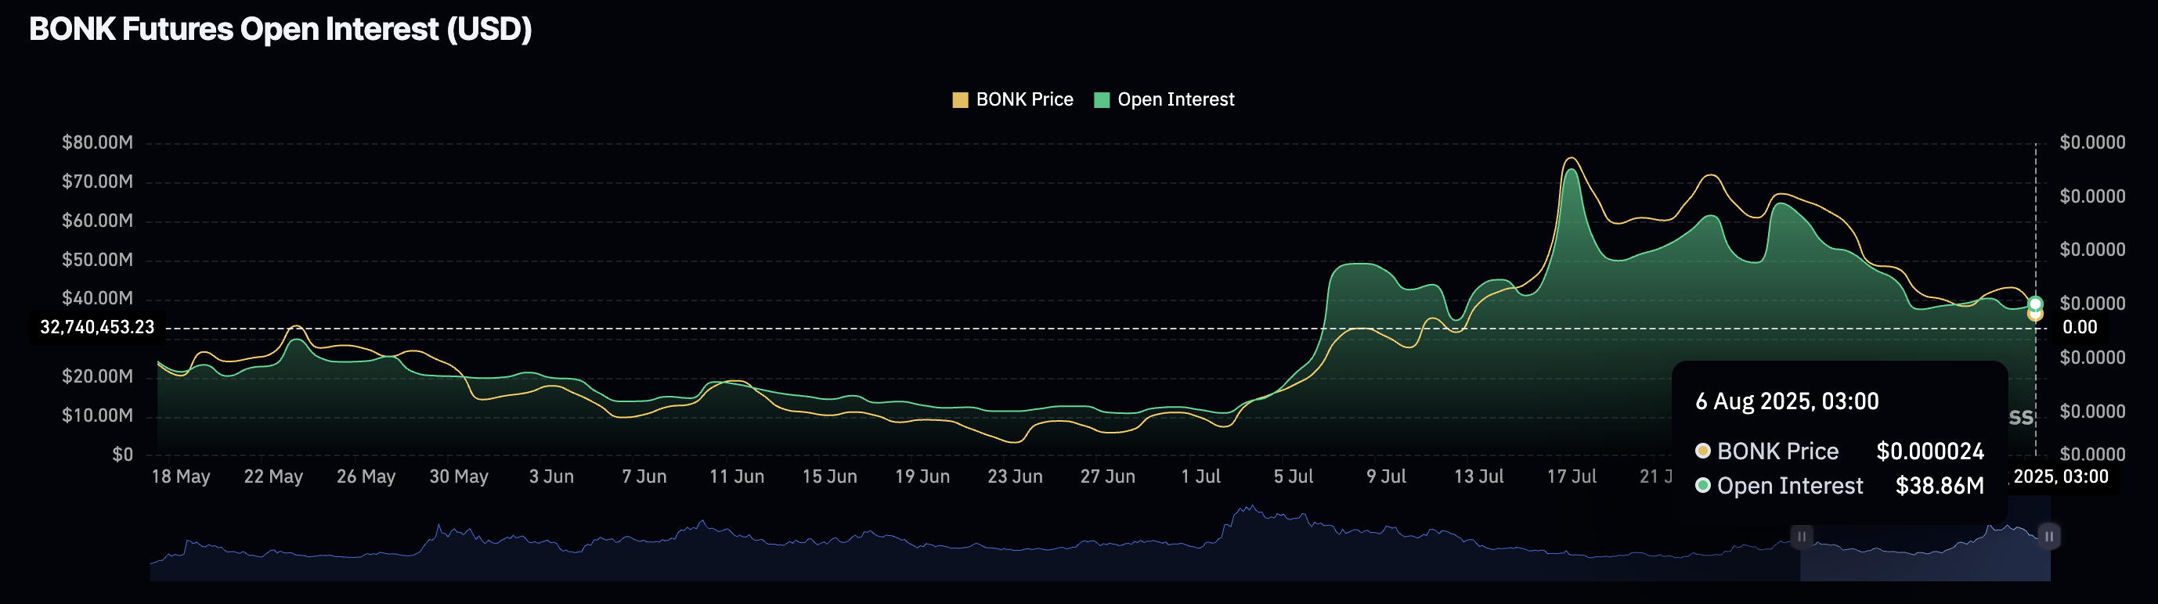Select the chart title BONK Futures Open Interest (USD)
Image resolution: width=2158 pixels, height=604 pixels.
(x=280, y=29)
